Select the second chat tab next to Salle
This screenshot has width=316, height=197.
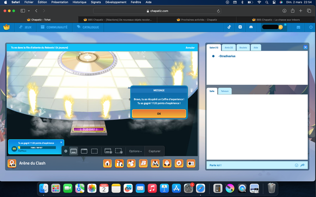coord(225,91)
